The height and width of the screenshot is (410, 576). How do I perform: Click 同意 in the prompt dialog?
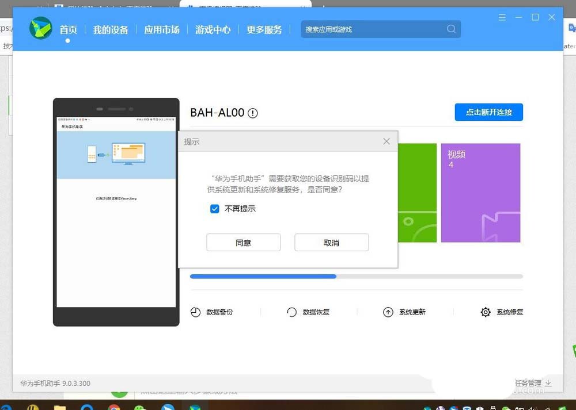pos(244,243)
